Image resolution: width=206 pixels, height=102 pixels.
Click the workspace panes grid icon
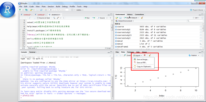pos(72,10)
